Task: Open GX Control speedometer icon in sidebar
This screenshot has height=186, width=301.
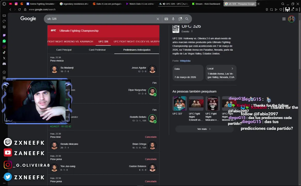Action: tap(4, 21)
